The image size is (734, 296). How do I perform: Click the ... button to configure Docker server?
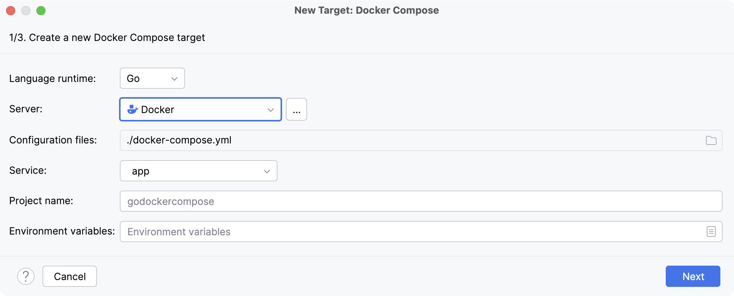296,109
